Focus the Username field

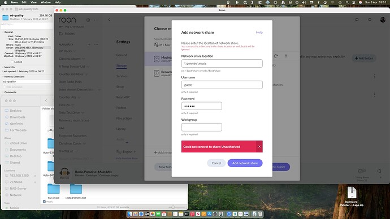(x=222, y=85)
